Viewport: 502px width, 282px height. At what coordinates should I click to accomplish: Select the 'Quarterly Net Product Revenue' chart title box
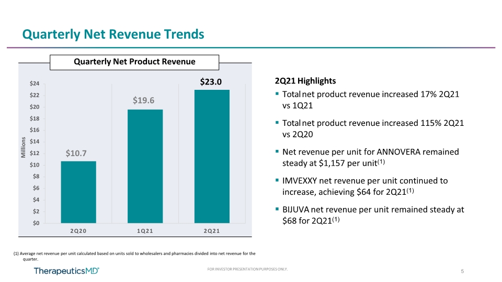[134, 62]
